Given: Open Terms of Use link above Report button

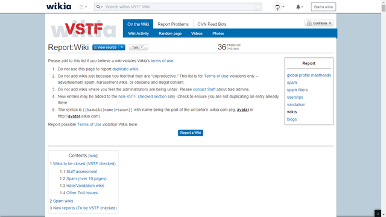Looking at the screenshot, I should [89, 125].
